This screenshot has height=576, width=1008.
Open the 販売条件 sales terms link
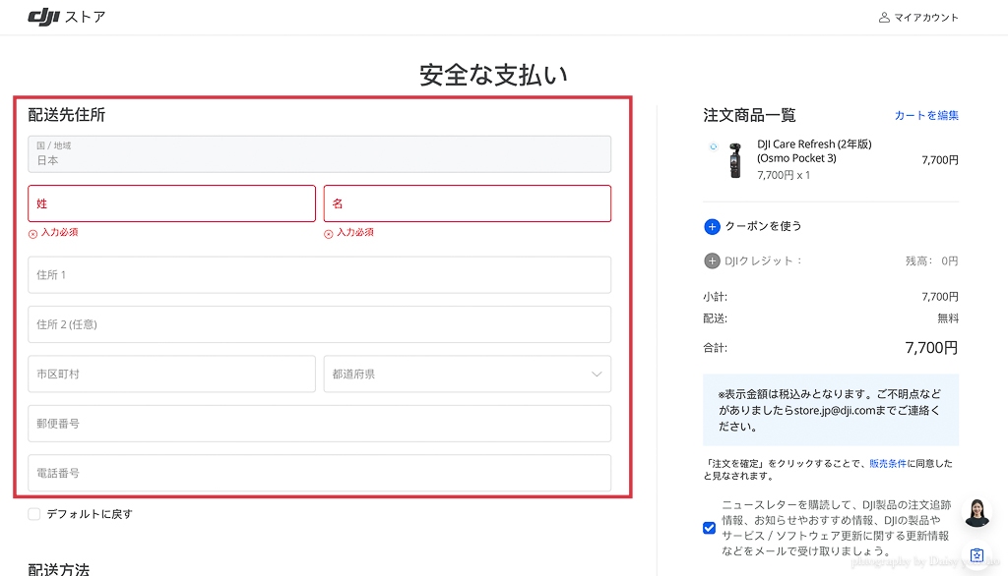pos(888,464)
